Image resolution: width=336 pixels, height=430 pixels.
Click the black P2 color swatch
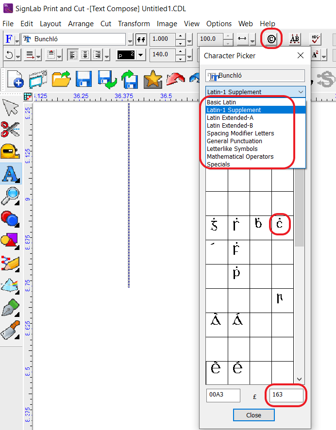126,55
